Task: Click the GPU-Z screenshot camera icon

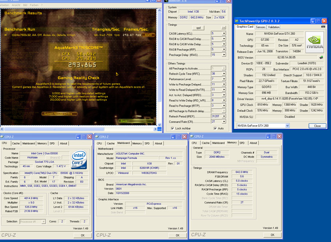Action: pyautogui.click(x=323, y=27)
